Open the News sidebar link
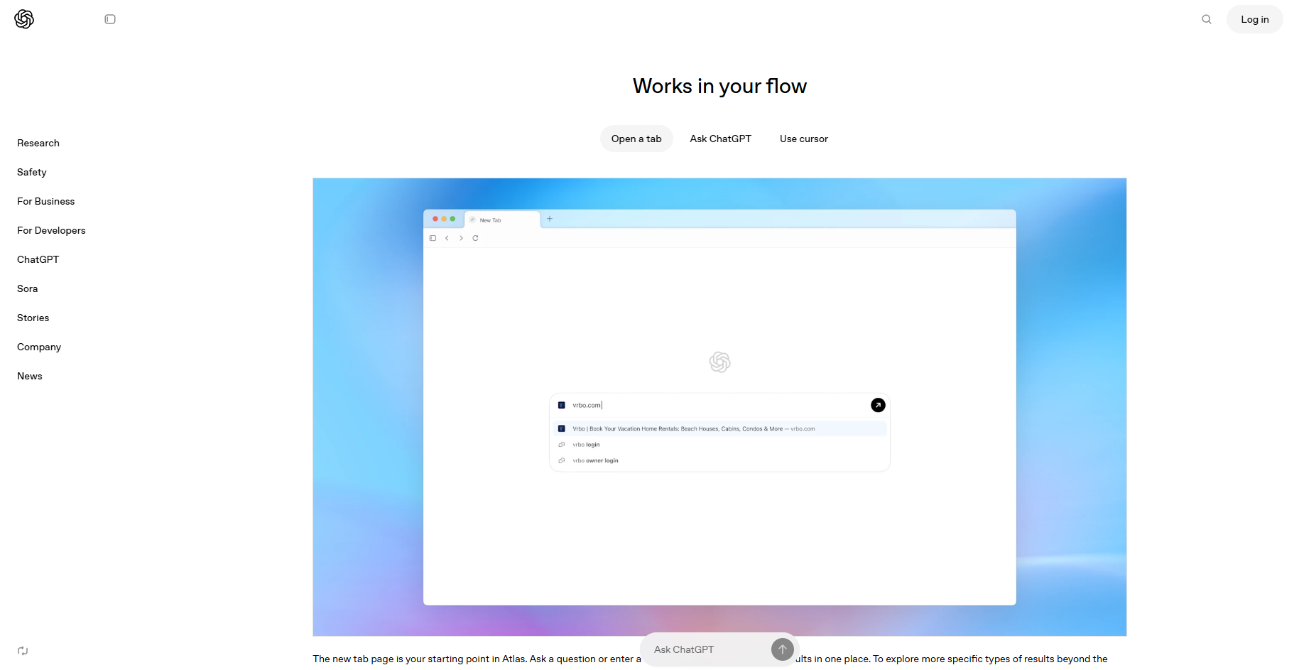Viewport: 1299px width, 670px height. coord(30,376)
